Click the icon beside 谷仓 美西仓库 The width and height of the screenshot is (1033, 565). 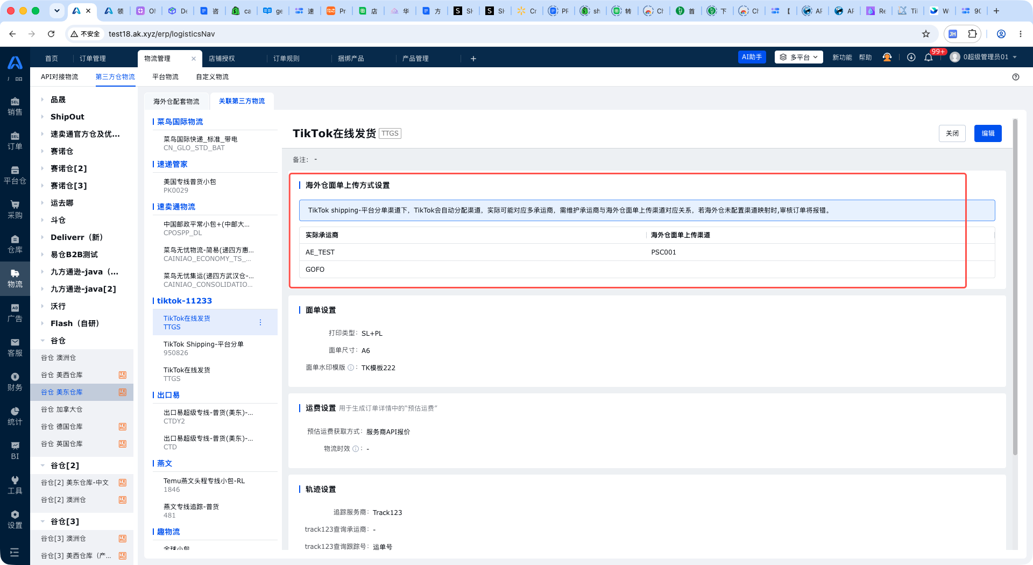pyautogui.click(x=123, y=375)
